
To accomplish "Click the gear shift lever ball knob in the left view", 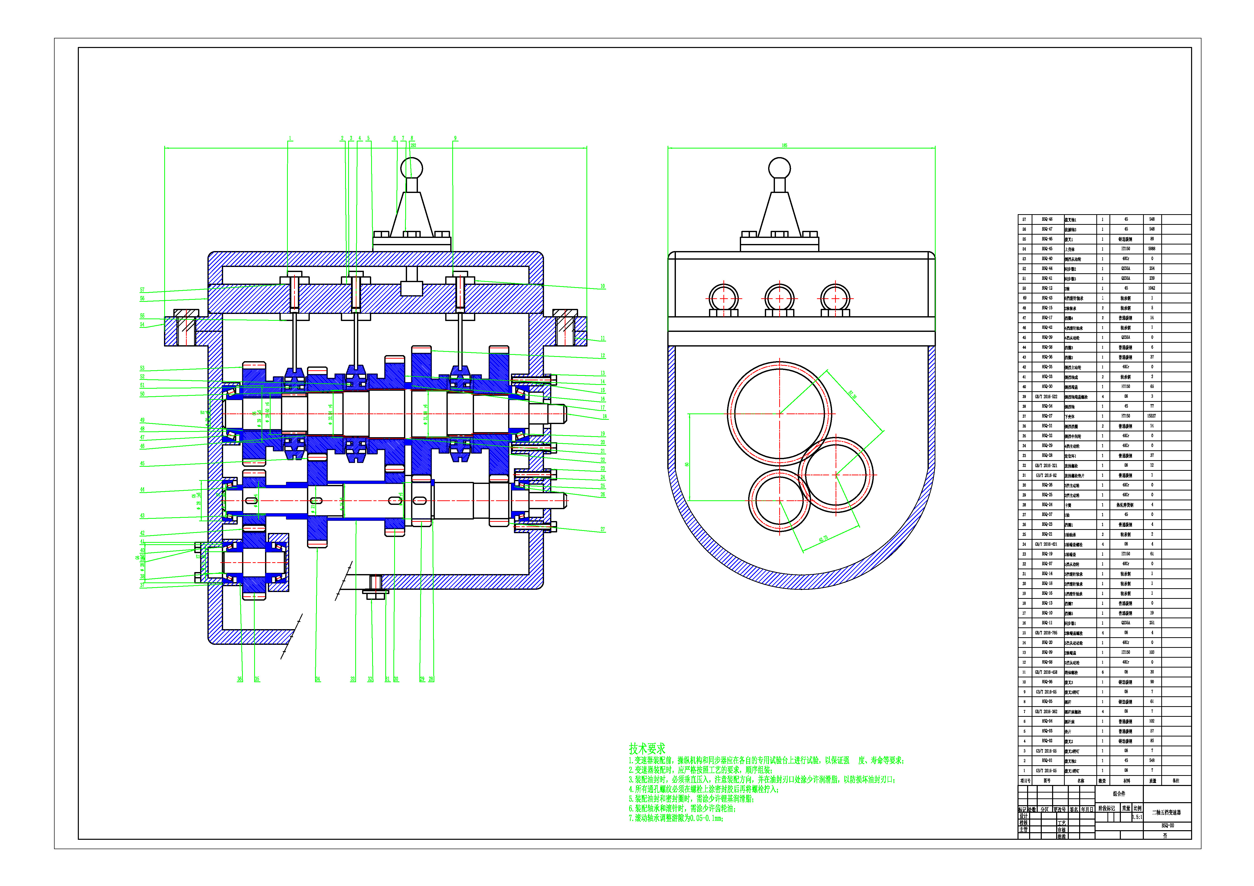I will 412,168.
